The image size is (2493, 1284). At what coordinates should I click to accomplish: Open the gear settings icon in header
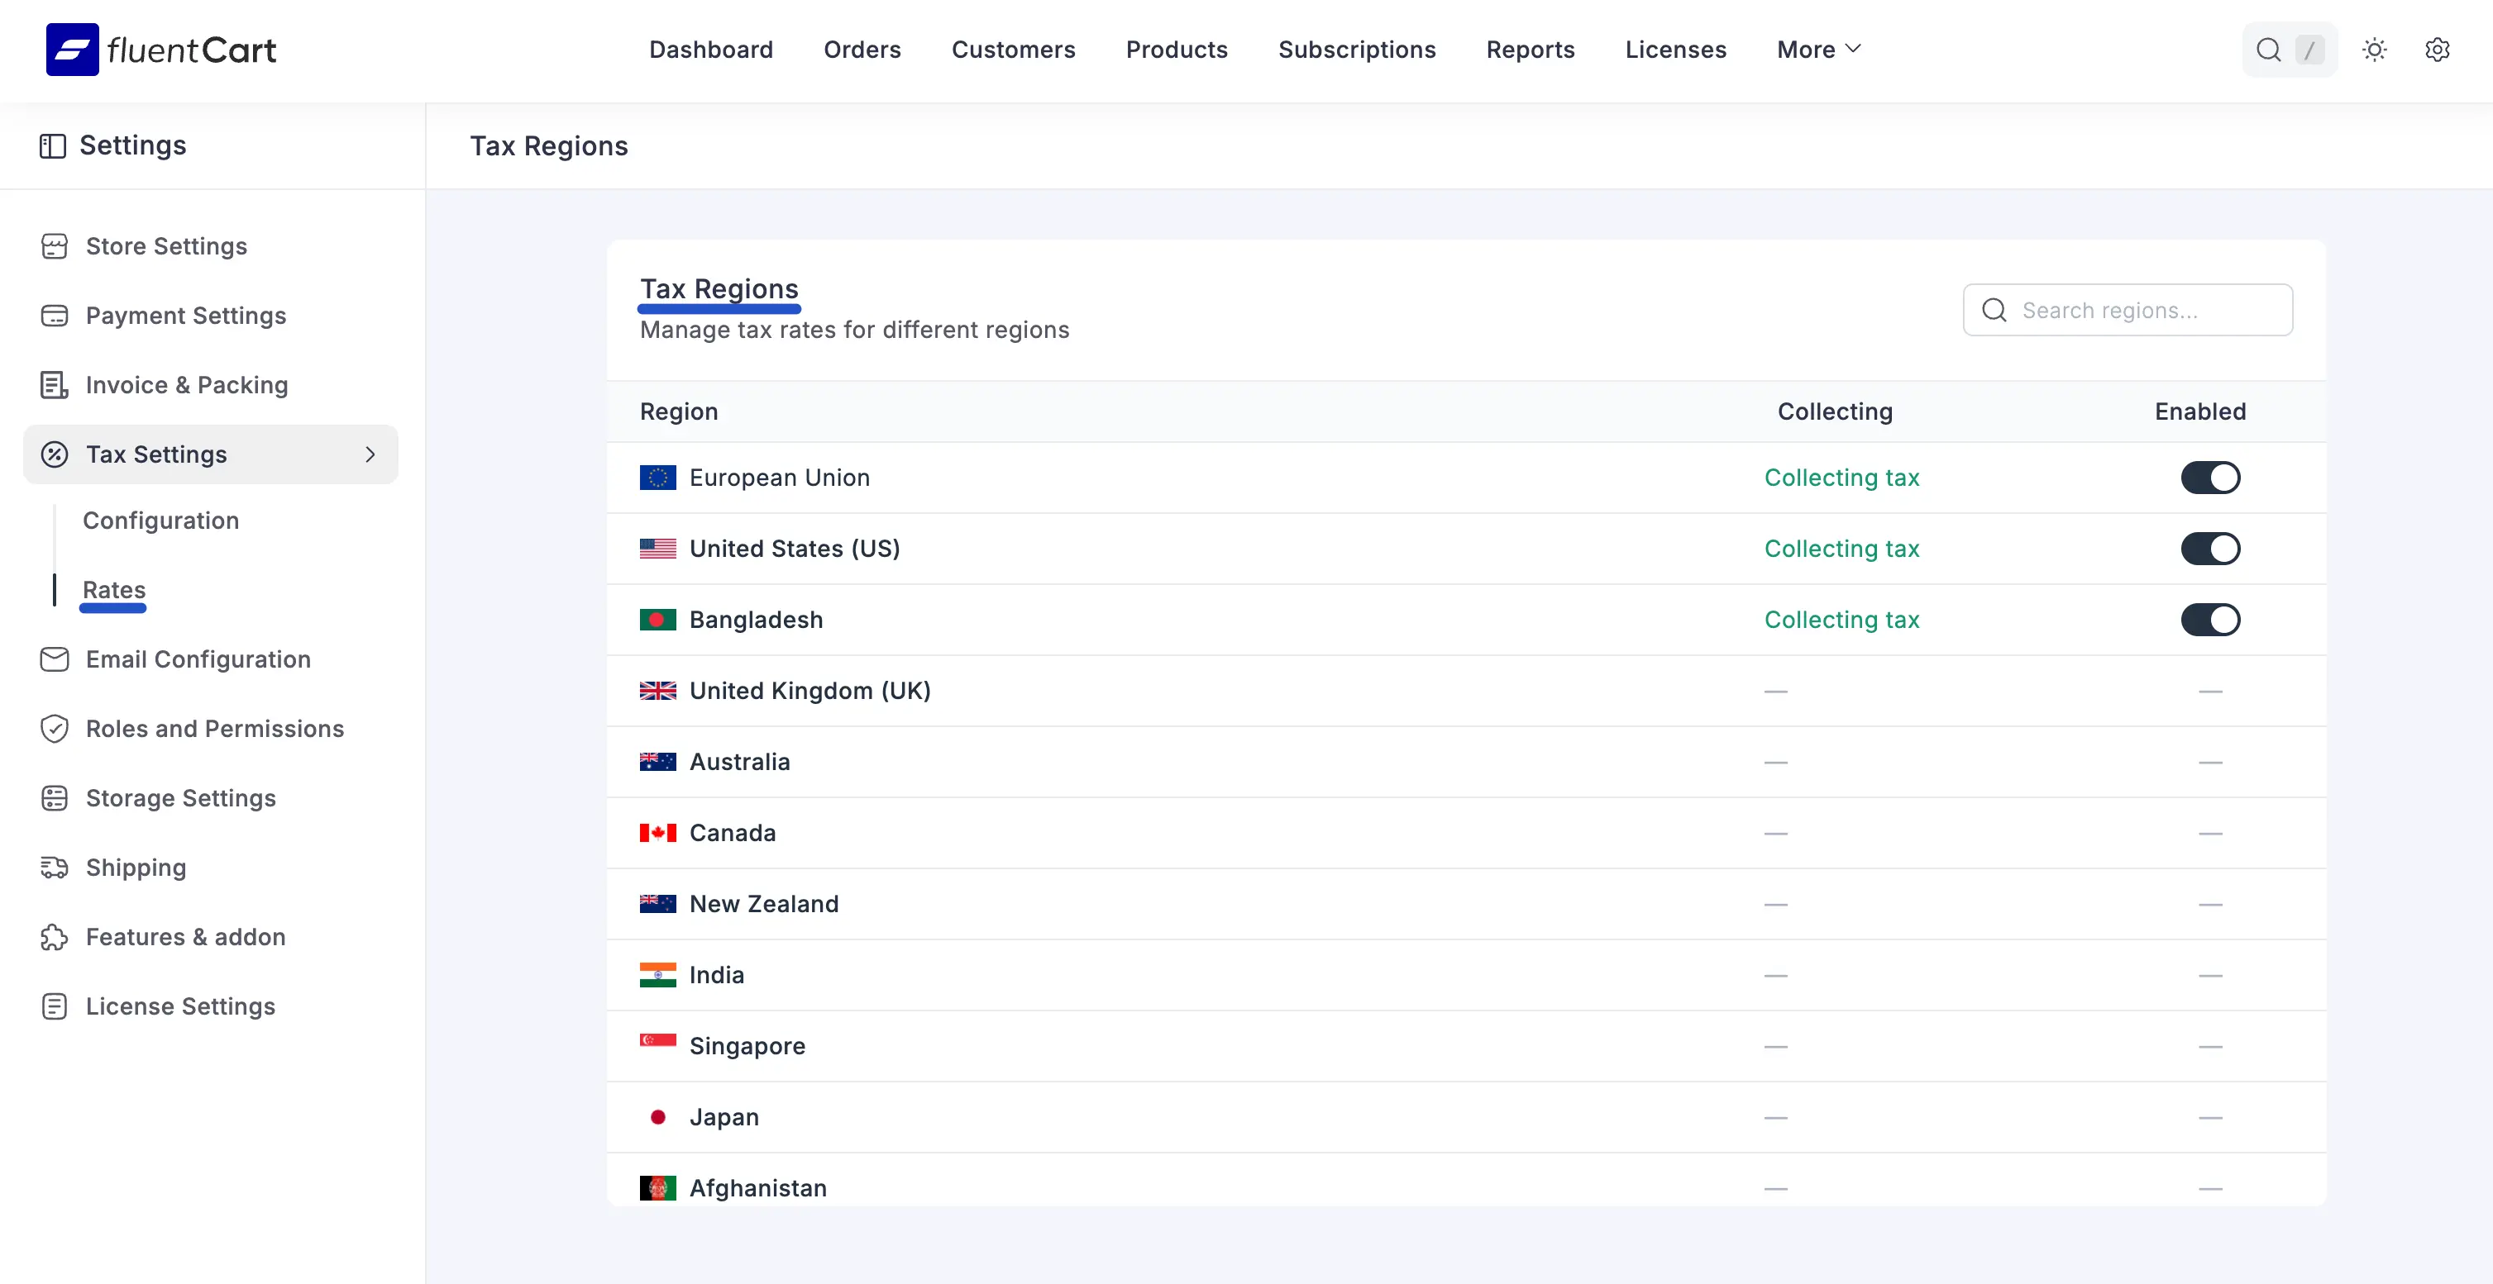coord(2437,50)
